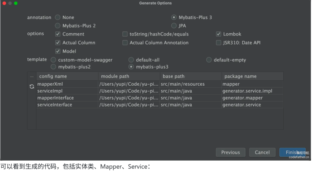Toggle the JSR310: Date API checkbox
This screenshot has width=313, height=171.
219,43
